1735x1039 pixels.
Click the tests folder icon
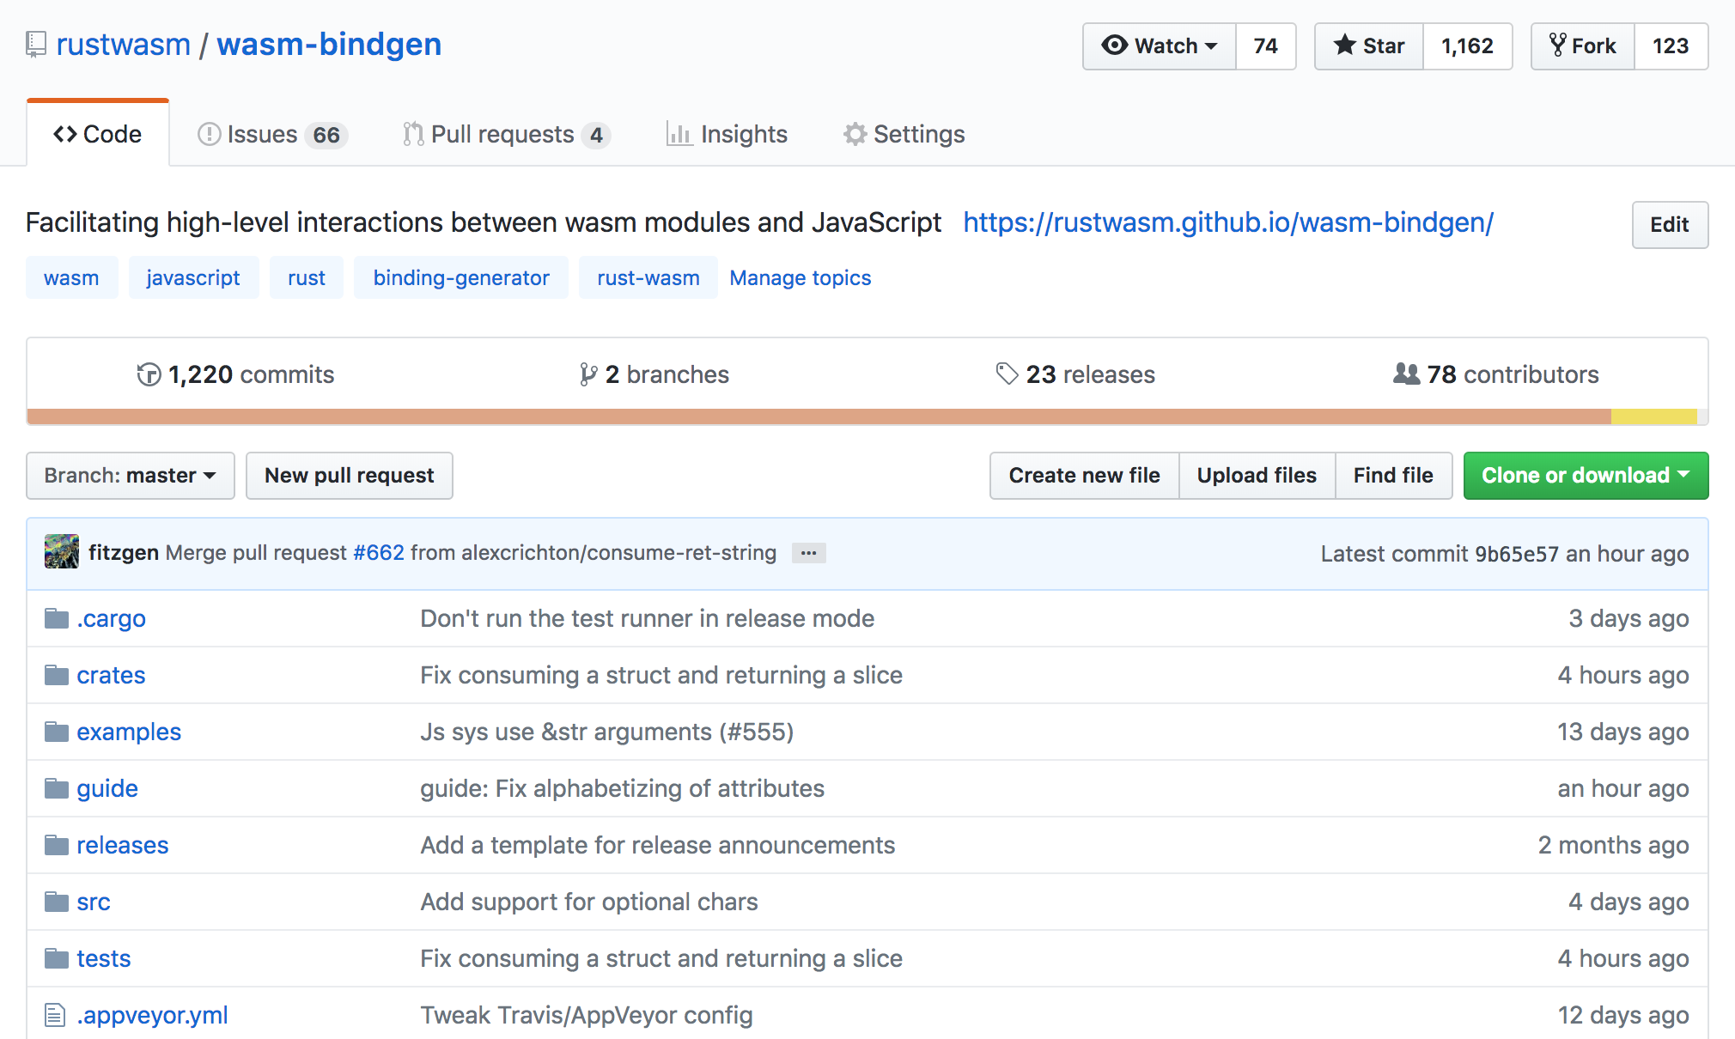pyautogui.click(x=57, y=958)
